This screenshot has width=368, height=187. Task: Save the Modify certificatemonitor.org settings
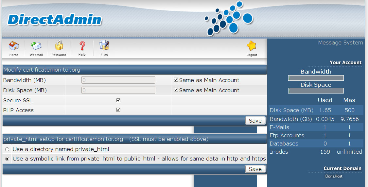pos(255,120)
